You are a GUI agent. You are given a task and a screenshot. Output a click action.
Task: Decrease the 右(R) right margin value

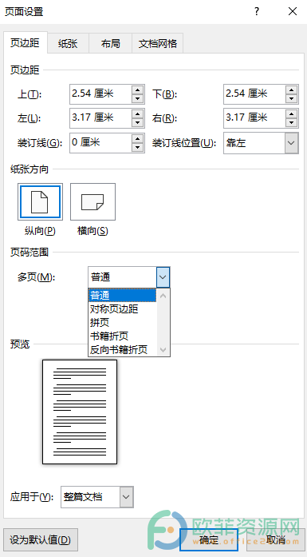point(291,123)
